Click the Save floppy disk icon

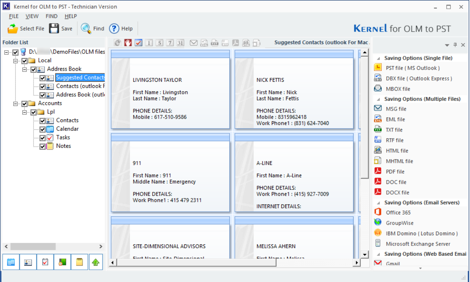(54, 29)
